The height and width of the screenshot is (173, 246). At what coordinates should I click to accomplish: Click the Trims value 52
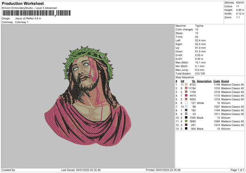click(196, 37)
